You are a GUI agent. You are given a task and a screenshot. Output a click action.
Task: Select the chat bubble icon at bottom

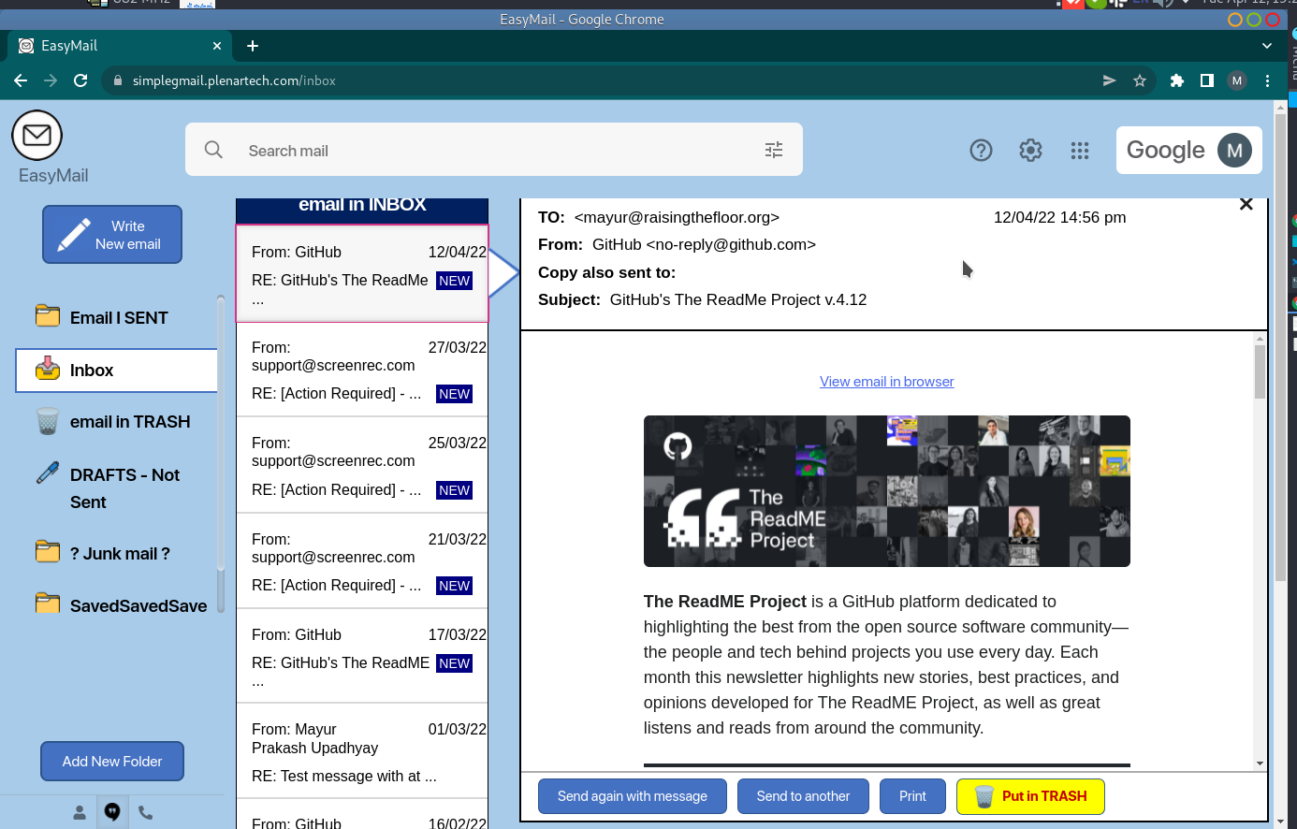[x=111, y=812]
